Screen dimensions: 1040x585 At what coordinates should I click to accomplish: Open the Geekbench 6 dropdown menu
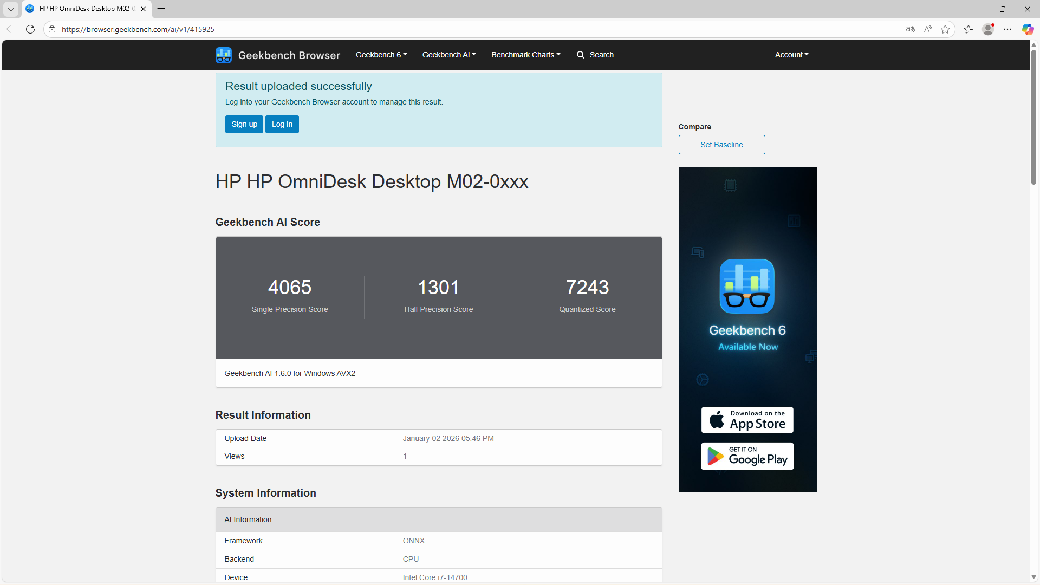point(381,55)
